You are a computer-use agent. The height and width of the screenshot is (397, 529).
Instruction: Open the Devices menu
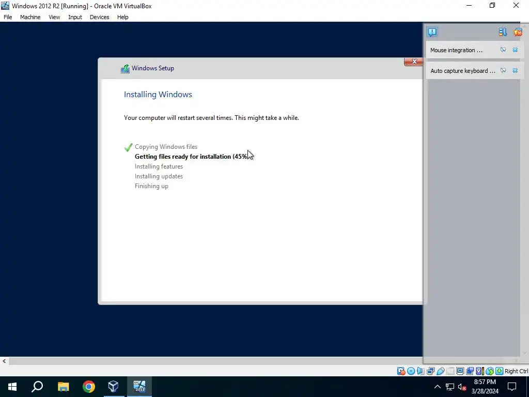(x=99, y=17)
